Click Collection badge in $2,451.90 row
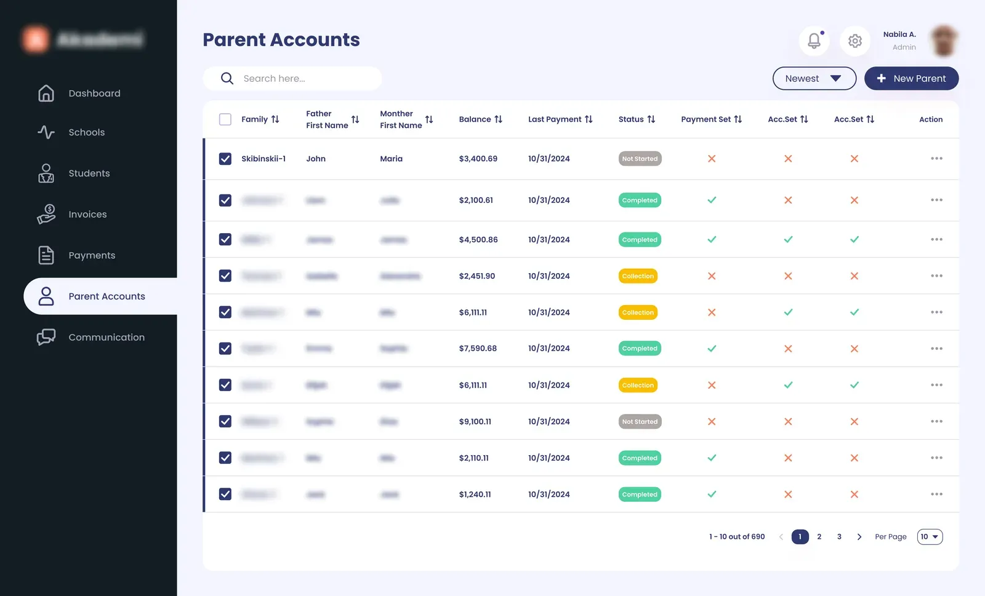 (x=638, y=276)
